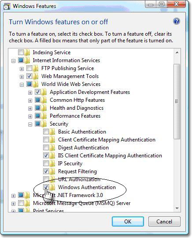Click the folder icon beside Basic Authentication
The image size is (192, 238).
point(53,132)
